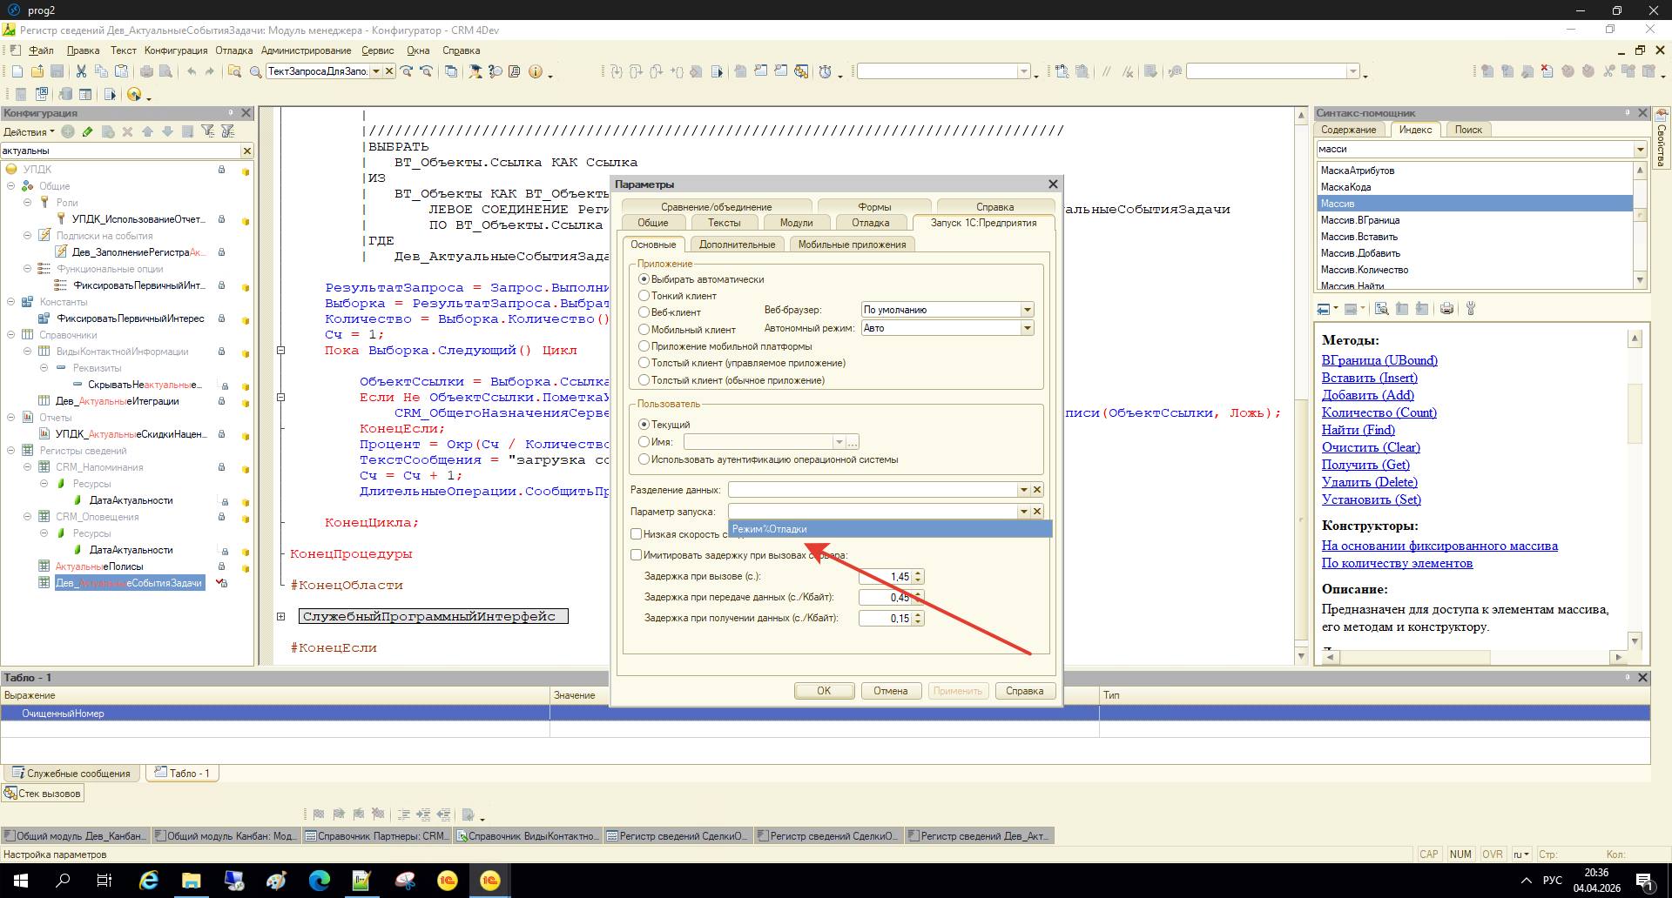Open the 'Отладка' menu in menu bar
Image resolution: width=1672 pixels, height=898 pixels.
pos(233,50)
